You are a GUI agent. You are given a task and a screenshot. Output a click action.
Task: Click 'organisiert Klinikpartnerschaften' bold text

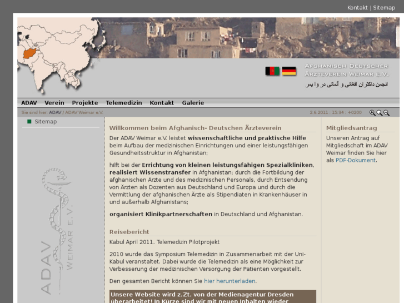(x=161, y=214)
